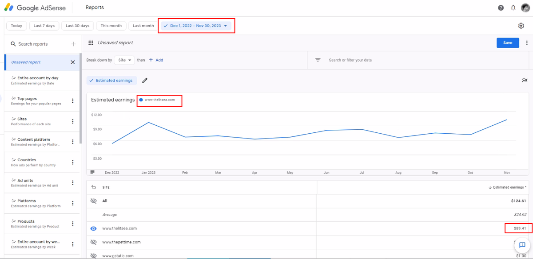Open the account profile avatar
533x259 pixels.
[x=525, y=8]
